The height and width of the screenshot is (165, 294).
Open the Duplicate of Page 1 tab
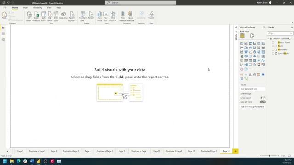pyautogui.click(x=37, y=151)
